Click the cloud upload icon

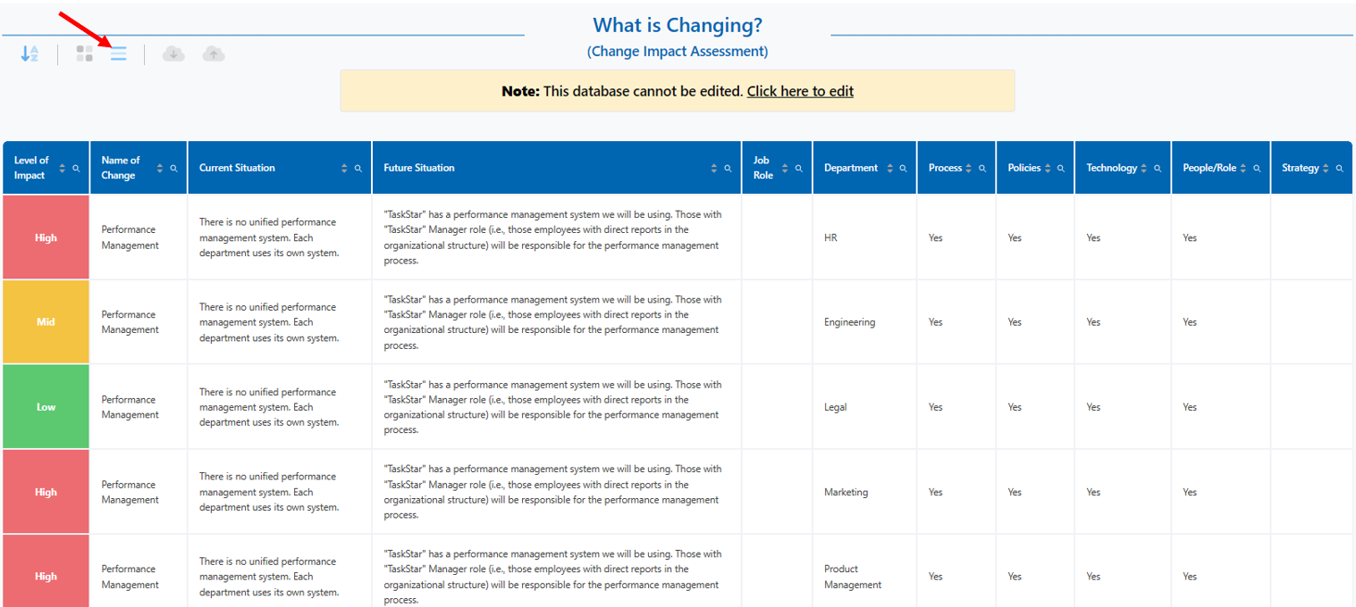[x=214, y=54]
